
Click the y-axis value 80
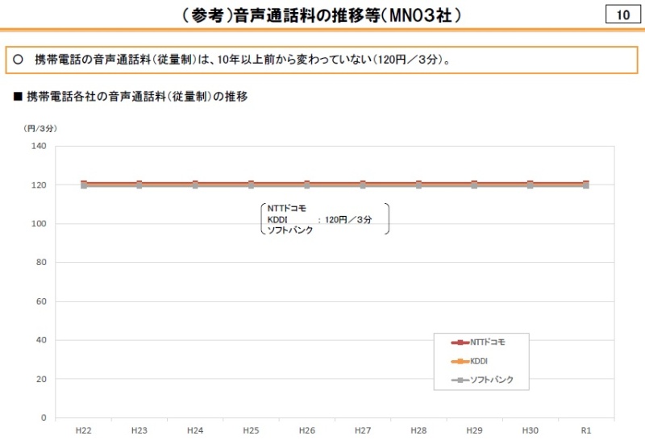41,262
